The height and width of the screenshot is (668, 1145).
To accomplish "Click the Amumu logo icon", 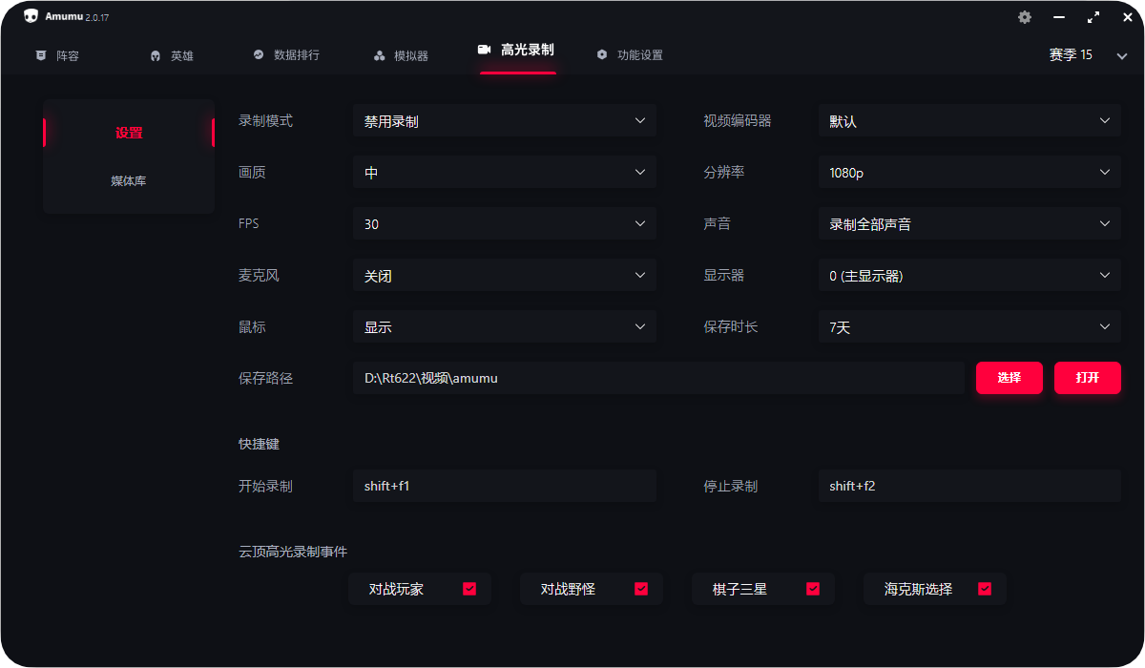I will [x=31, y=16].
